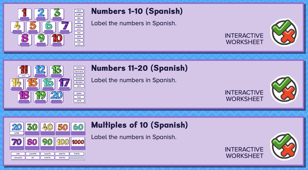Open the Multiples of 10 (Spanish) title

click(139, 125)
